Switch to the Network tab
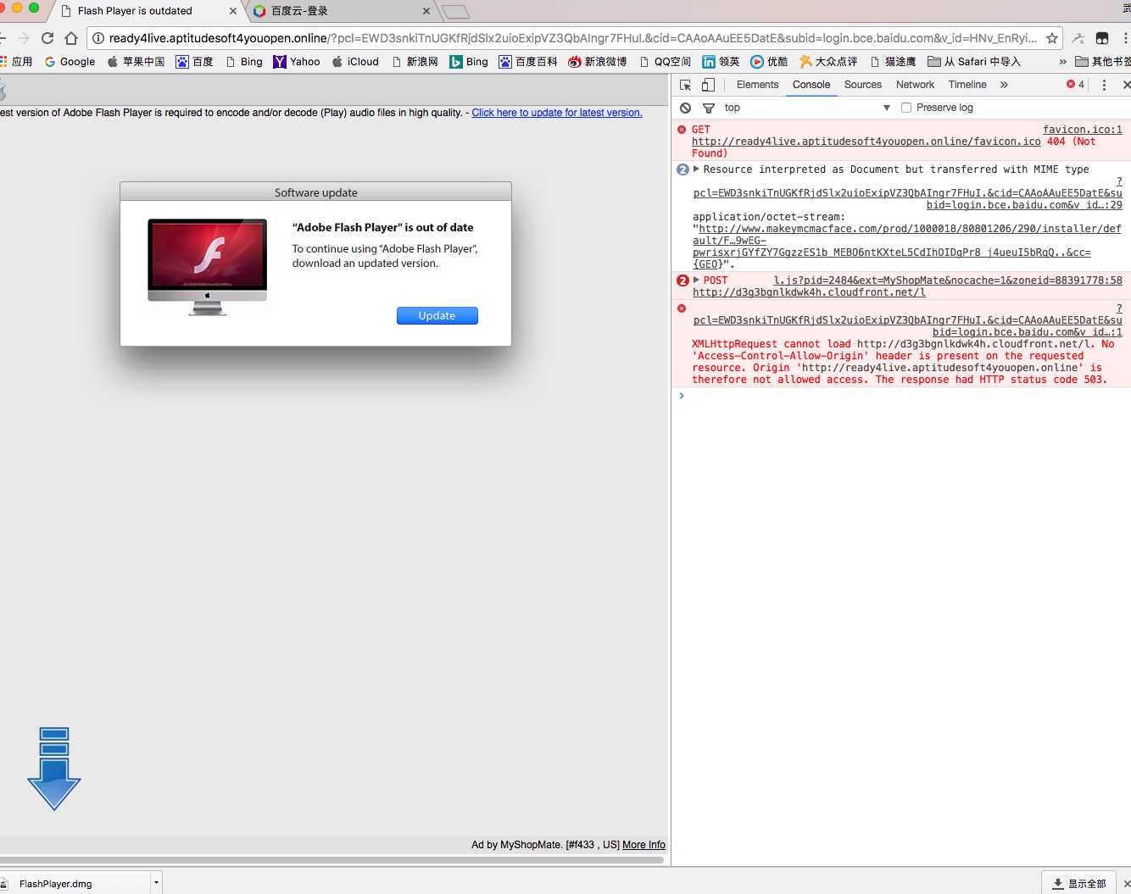 [x=915, y=85]
